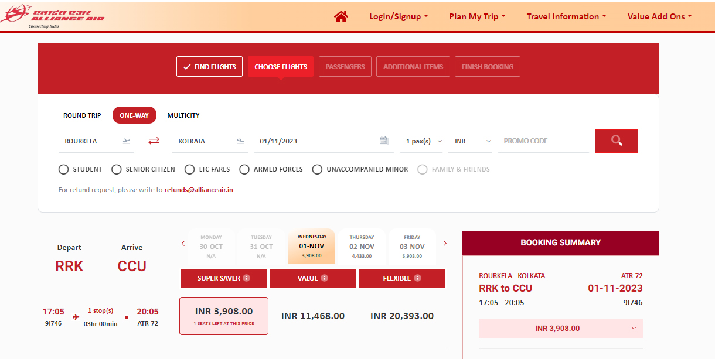Viewport: 715px width, 359px height.
Task: Click the '1 stop(s)' flight detail
Action: coord(100,310)
